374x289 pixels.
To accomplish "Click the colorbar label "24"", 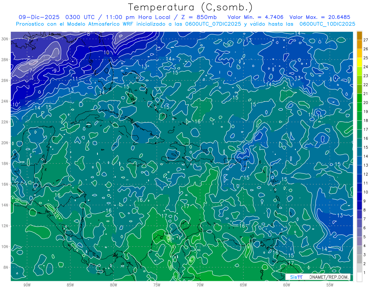I will pos(366,66).
